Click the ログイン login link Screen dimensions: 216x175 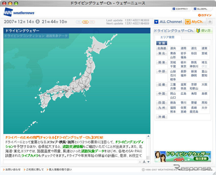coord(205,15)
